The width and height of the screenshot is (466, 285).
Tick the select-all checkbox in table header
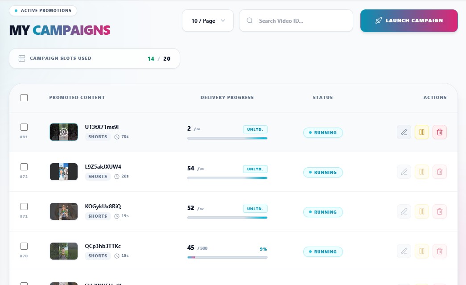pyautogui.click(x=24, y=98)
